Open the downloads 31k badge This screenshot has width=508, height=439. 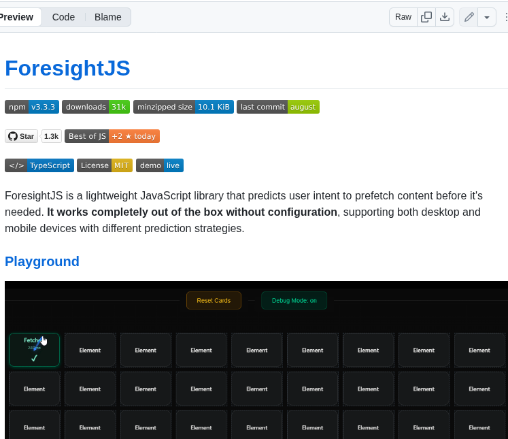[x=96, y=107]
